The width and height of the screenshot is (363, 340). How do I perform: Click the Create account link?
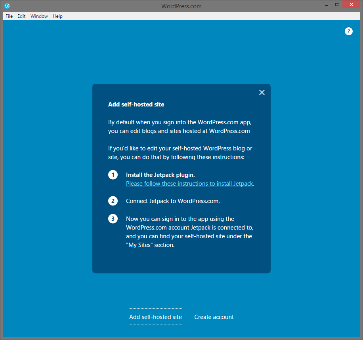pyautogui.click(x=214, y=317)
